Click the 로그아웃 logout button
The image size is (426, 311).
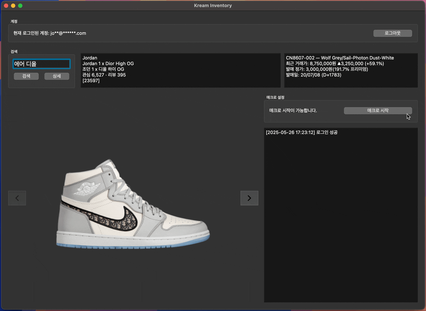point(393,33)
